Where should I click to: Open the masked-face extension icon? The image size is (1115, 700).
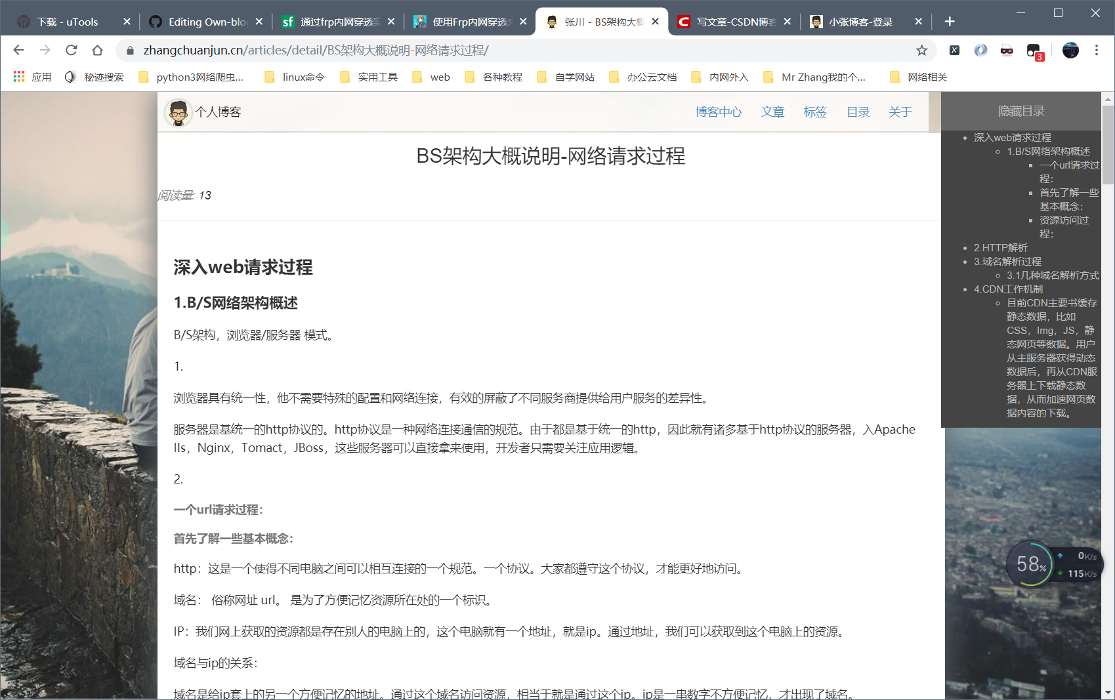pyautogui.click(x=1007, y=50)
